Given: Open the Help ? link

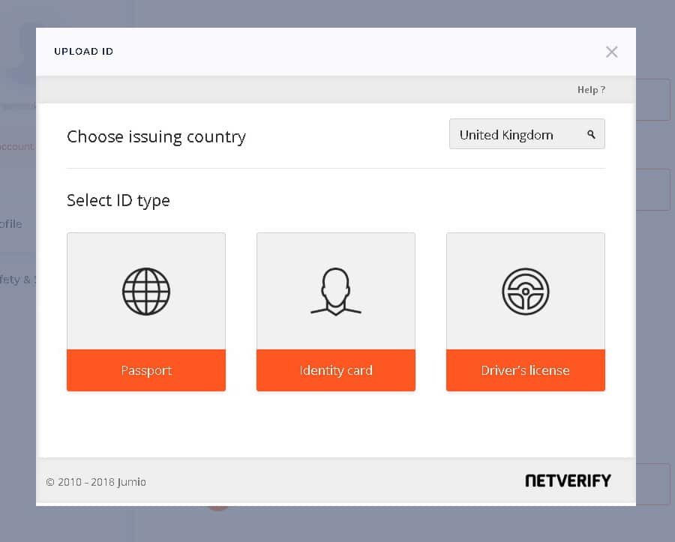Looking at the screenshot, I should [x=590, y=90].
